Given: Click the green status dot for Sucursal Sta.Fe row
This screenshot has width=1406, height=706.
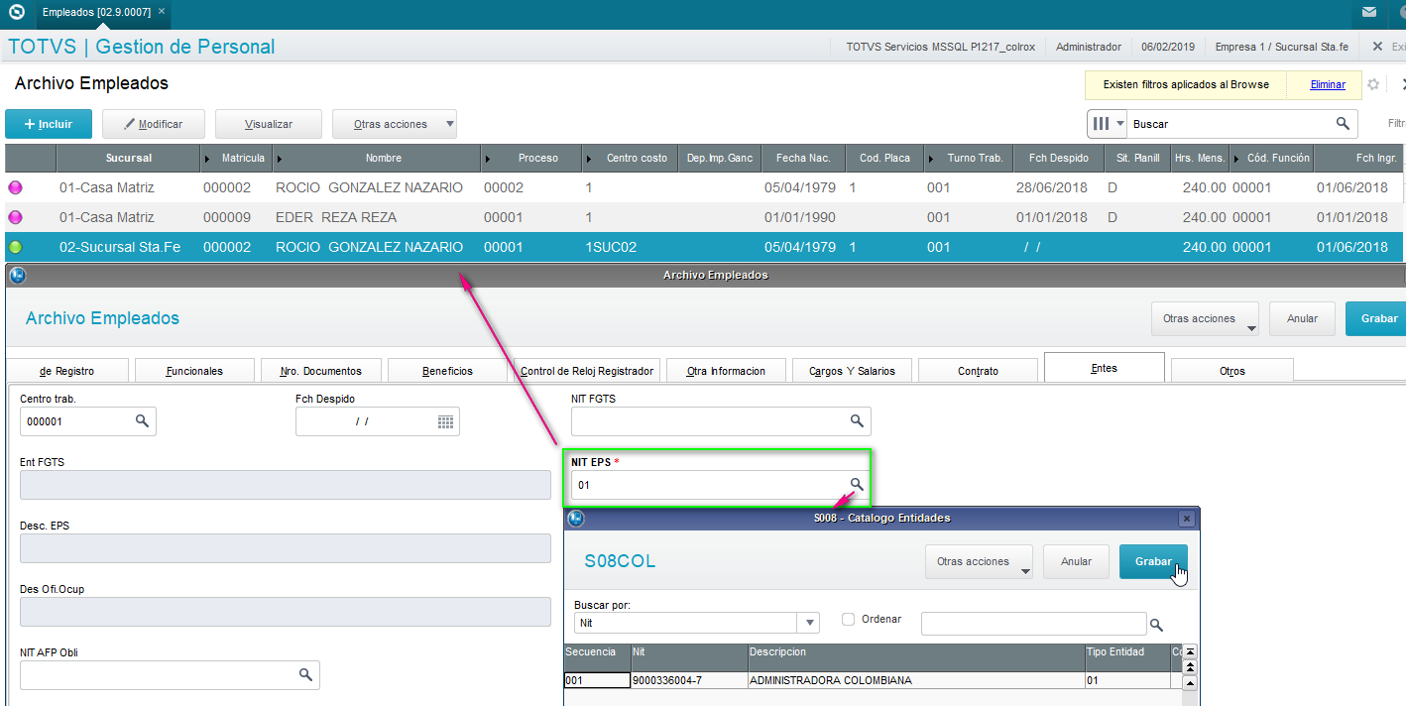Looking at the screenshot, I should tap(15, 247).
